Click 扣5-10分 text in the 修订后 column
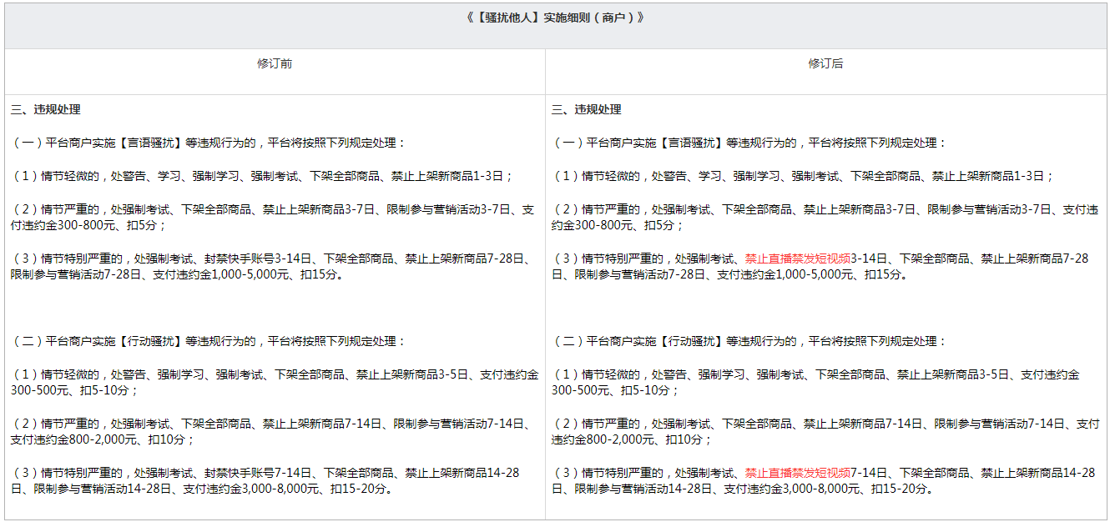Image resolution: width=1110 pixels, height=522 pixels. pyautogui.click(x=643, y=390)
